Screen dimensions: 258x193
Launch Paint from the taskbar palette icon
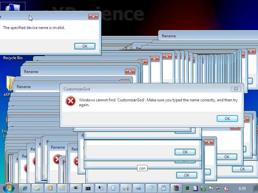62,188
